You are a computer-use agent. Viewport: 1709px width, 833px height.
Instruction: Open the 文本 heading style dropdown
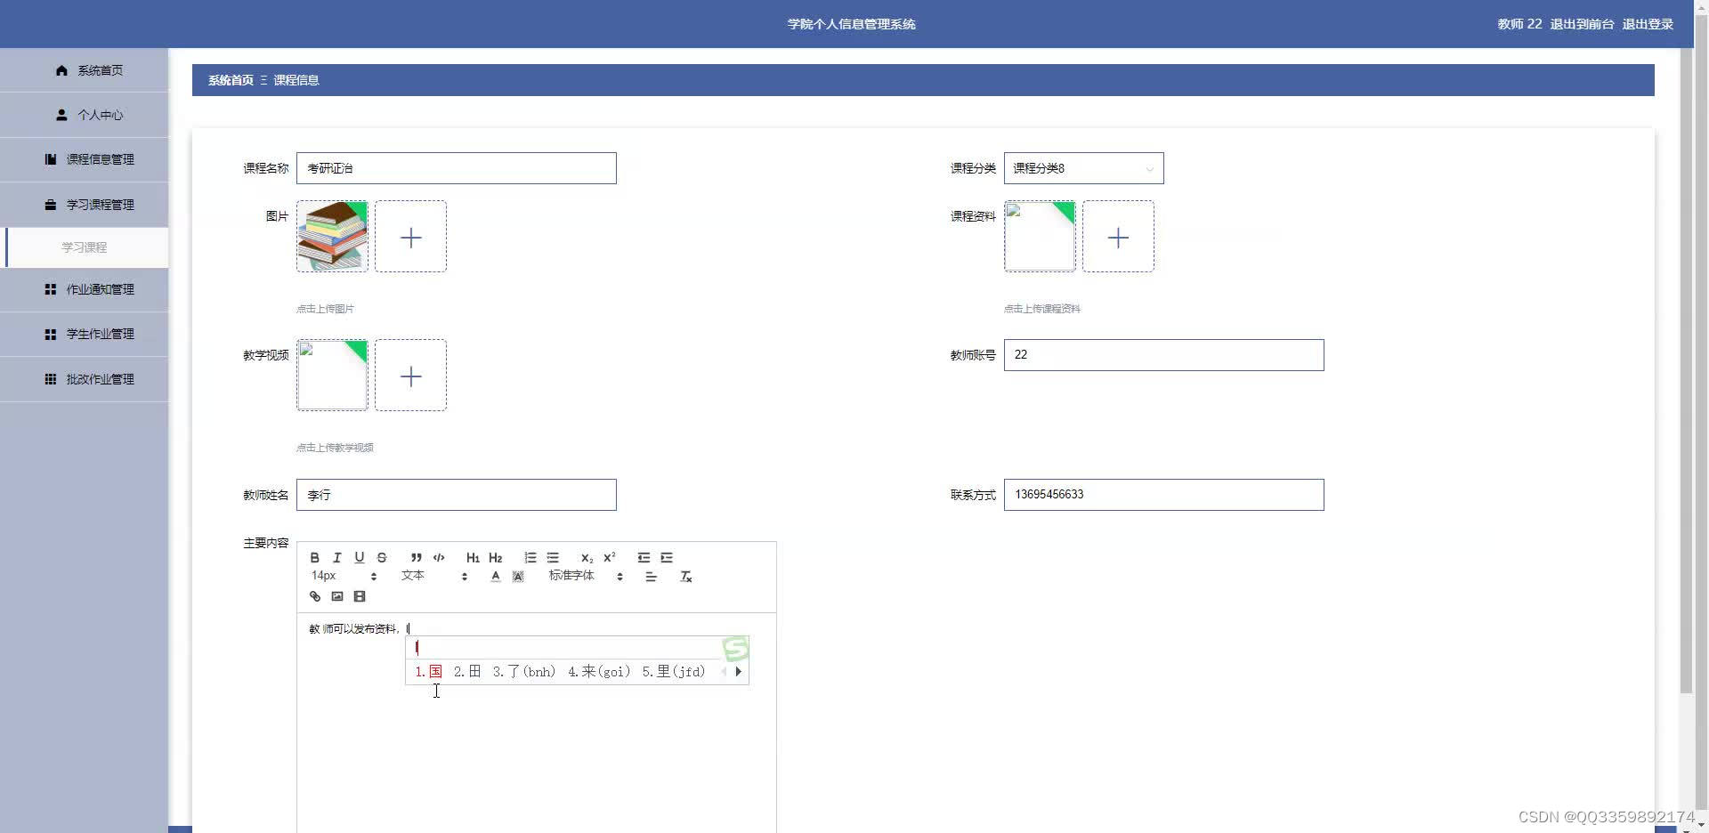click(x=434, y=577)
